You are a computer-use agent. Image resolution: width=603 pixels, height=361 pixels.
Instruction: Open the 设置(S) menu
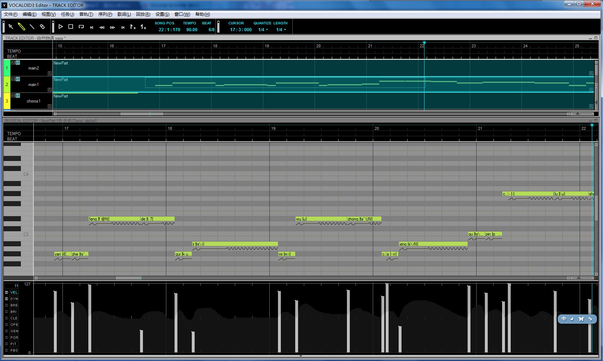162,14
